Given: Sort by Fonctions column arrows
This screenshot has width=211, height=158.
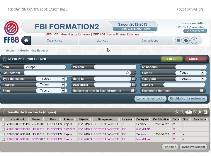Looking at the screenshot, I should click(207, 119).
